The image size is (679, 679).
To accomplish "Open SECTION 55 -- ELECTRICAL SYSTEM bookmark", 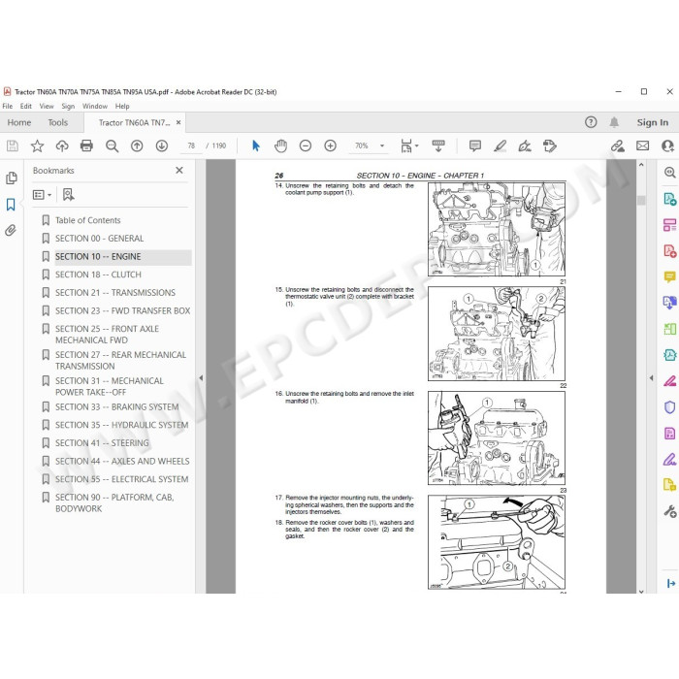I will 121,479.
